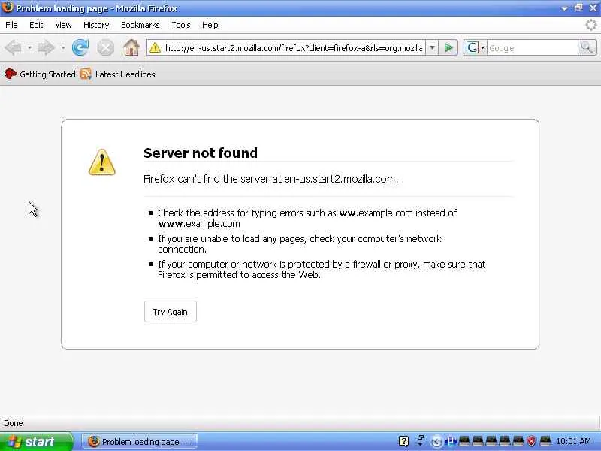The image size is (601, 451).
Task: Go to the Home page icon
Action: click(x=131, y=48)
